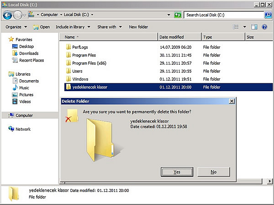Open Desktop under Favorites
Screen dimensions: 274x205
[x=26, y=46]
